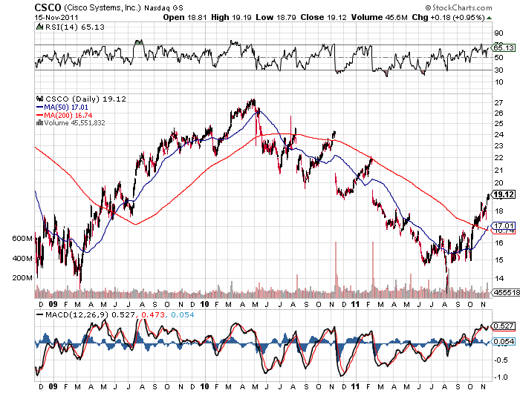Click the 600M volume axis label

click(22, 239)
